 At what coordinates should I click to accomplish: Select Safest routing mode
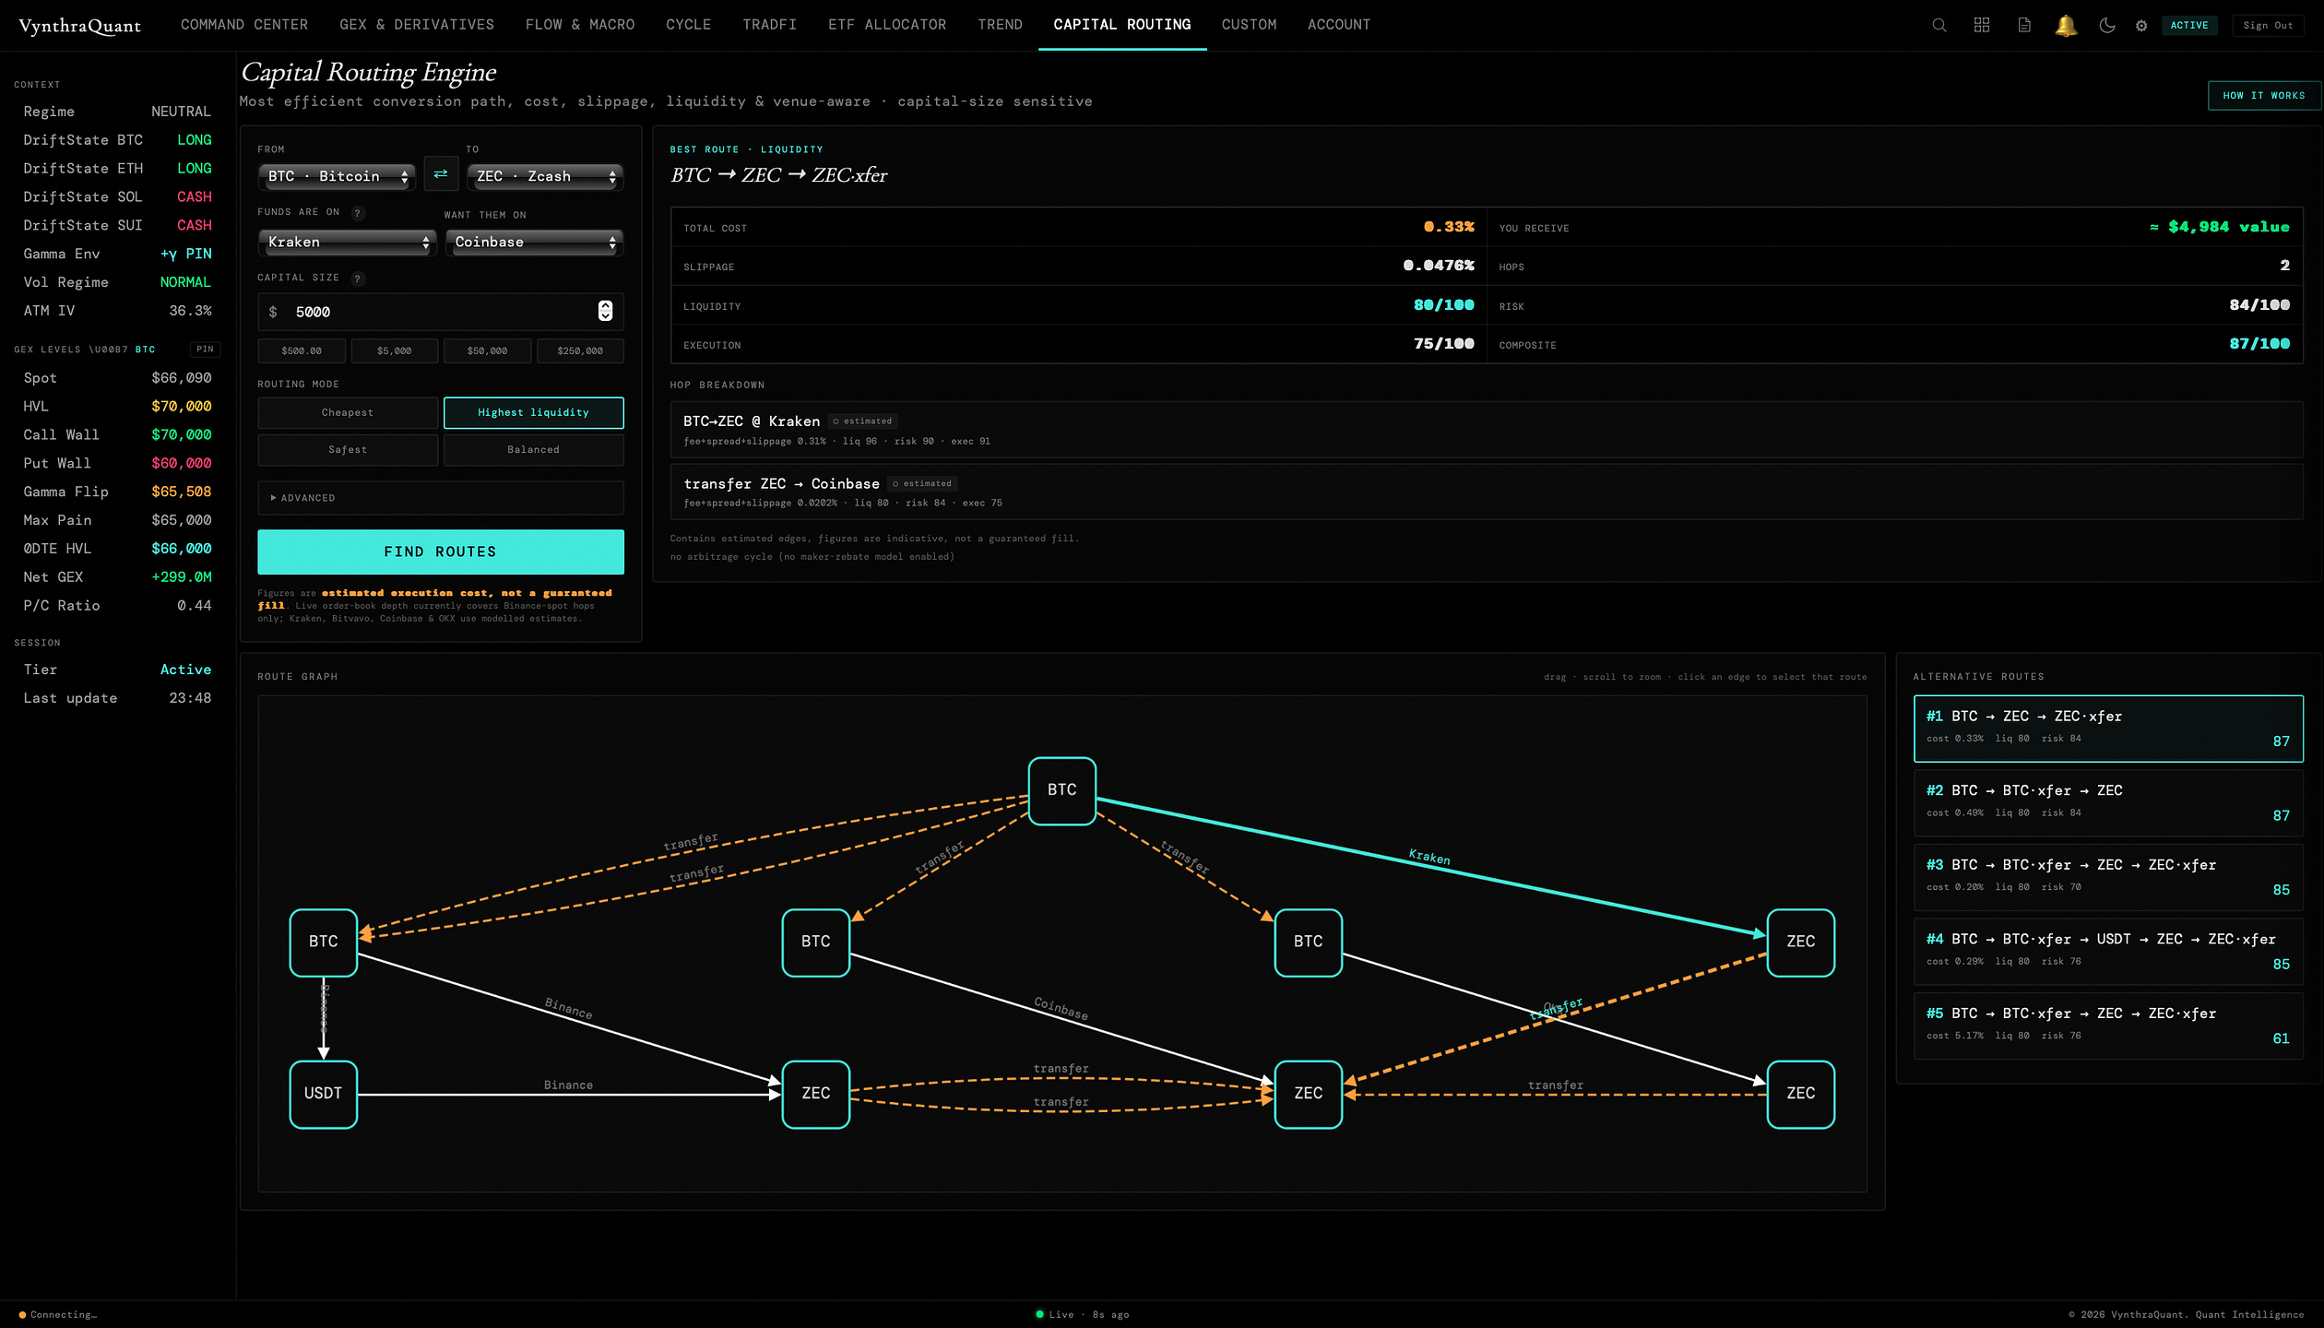pos(348,449)
